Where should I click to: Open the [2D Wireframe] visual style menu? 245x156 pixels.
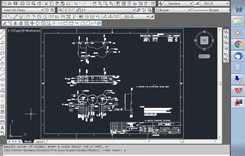(30, 31)
